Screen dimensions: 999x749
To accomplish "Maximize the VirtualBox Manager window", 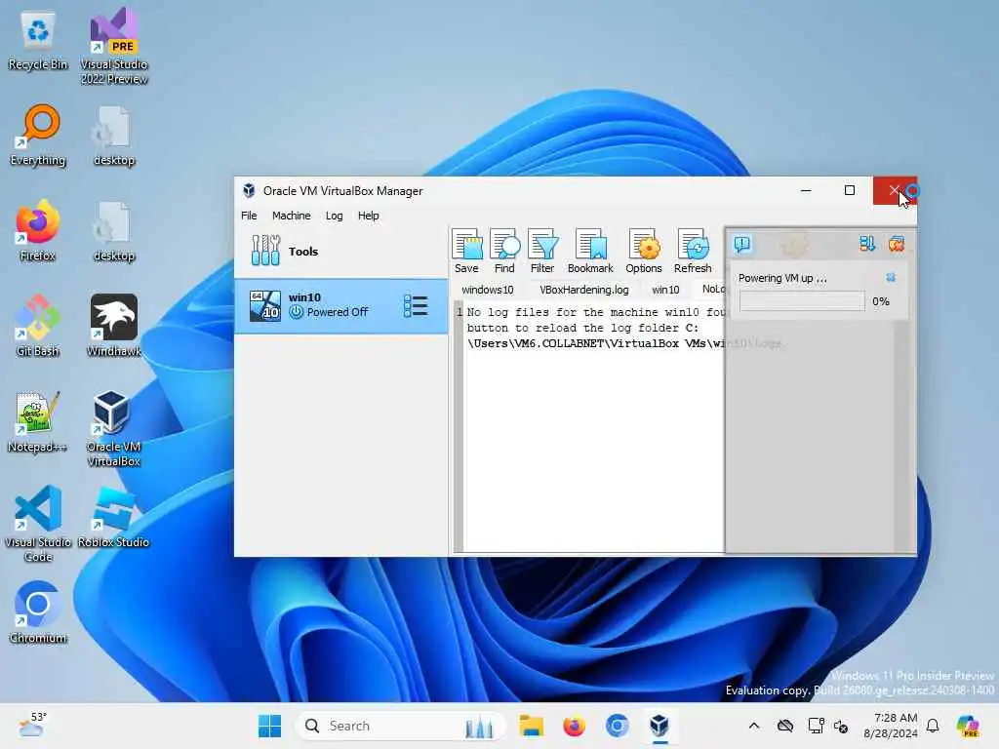I will (850, 190).
